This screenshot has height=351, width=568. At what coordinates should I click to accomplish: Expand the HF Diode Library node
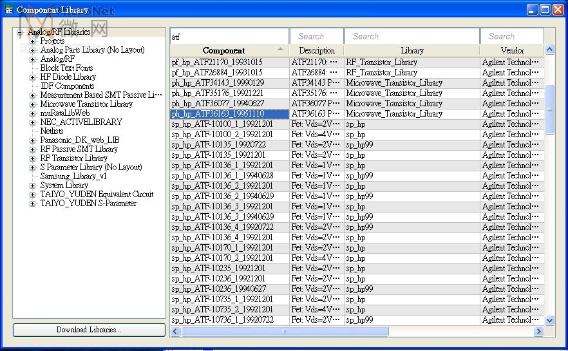click(x=33, y=77)
